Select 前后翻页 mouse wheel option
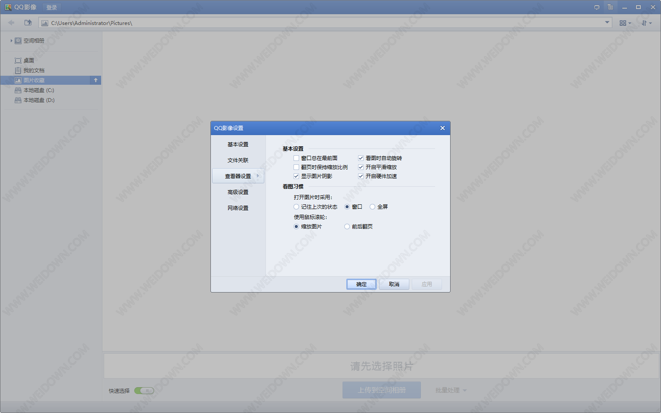The image size is (661, 413). click(x=347, y=227)
